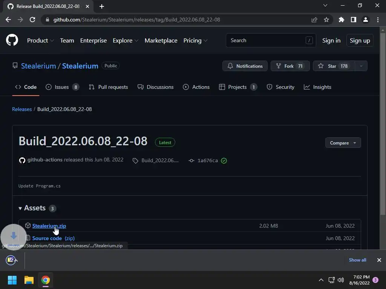Screen dimensions: 386x289
Task: Click the package icon beside Stealerium.zip
Action: [28, 225]
